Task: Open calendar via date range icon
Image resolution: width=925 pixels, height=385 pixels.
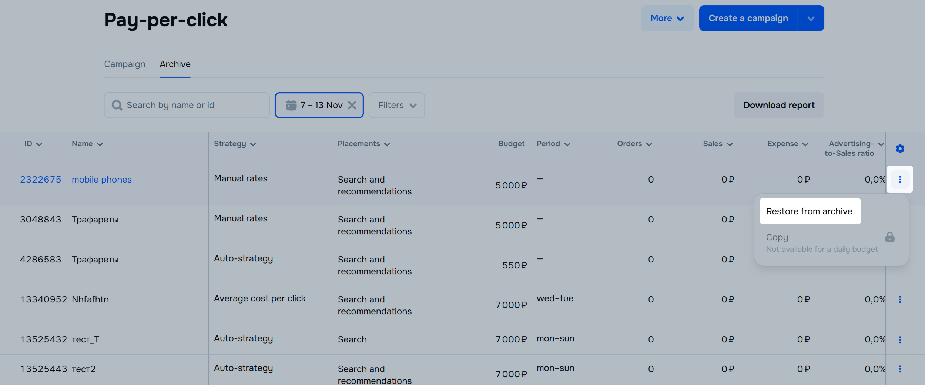Action: click(x=291, y=106)
